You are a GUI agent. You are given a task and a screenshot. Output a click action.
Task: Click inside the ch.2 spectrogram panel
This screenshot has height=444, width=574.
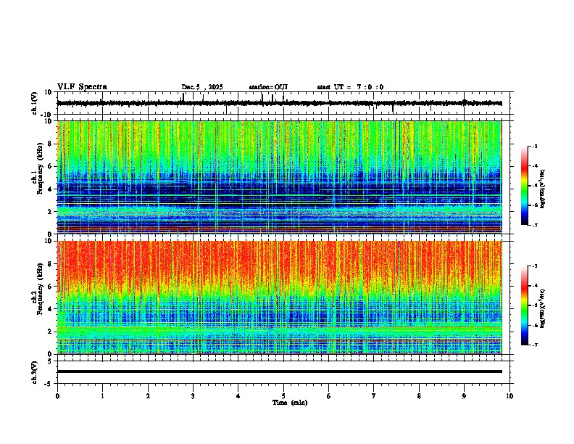point(279,297)
